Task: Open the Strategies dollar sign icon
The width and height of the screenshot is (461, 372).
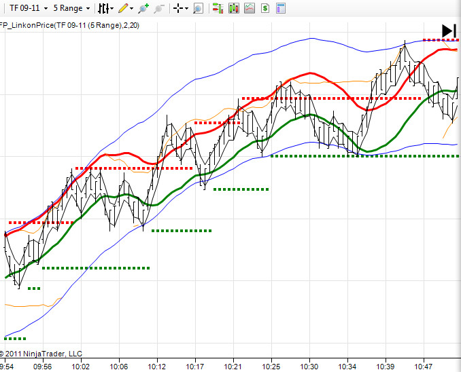Action: point(265,8)
